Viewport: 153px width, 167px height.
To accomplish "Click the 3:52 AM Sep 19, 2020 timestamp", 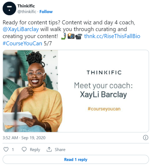I will pos(24,138).
